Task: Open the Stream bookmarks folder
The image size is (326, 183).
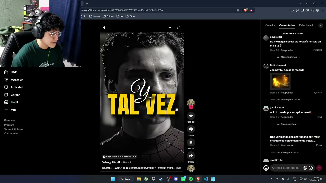Action: [x=94, y=16]
